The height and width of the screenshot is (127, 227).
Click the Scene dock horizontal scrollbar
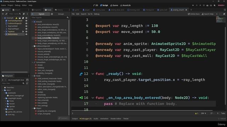tap(15, 72)
